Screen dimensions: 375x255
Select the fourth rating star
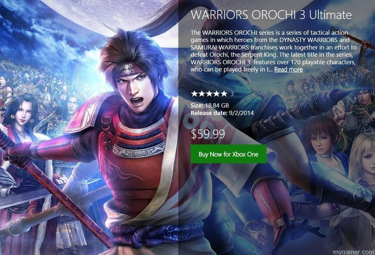coord(216,94)
